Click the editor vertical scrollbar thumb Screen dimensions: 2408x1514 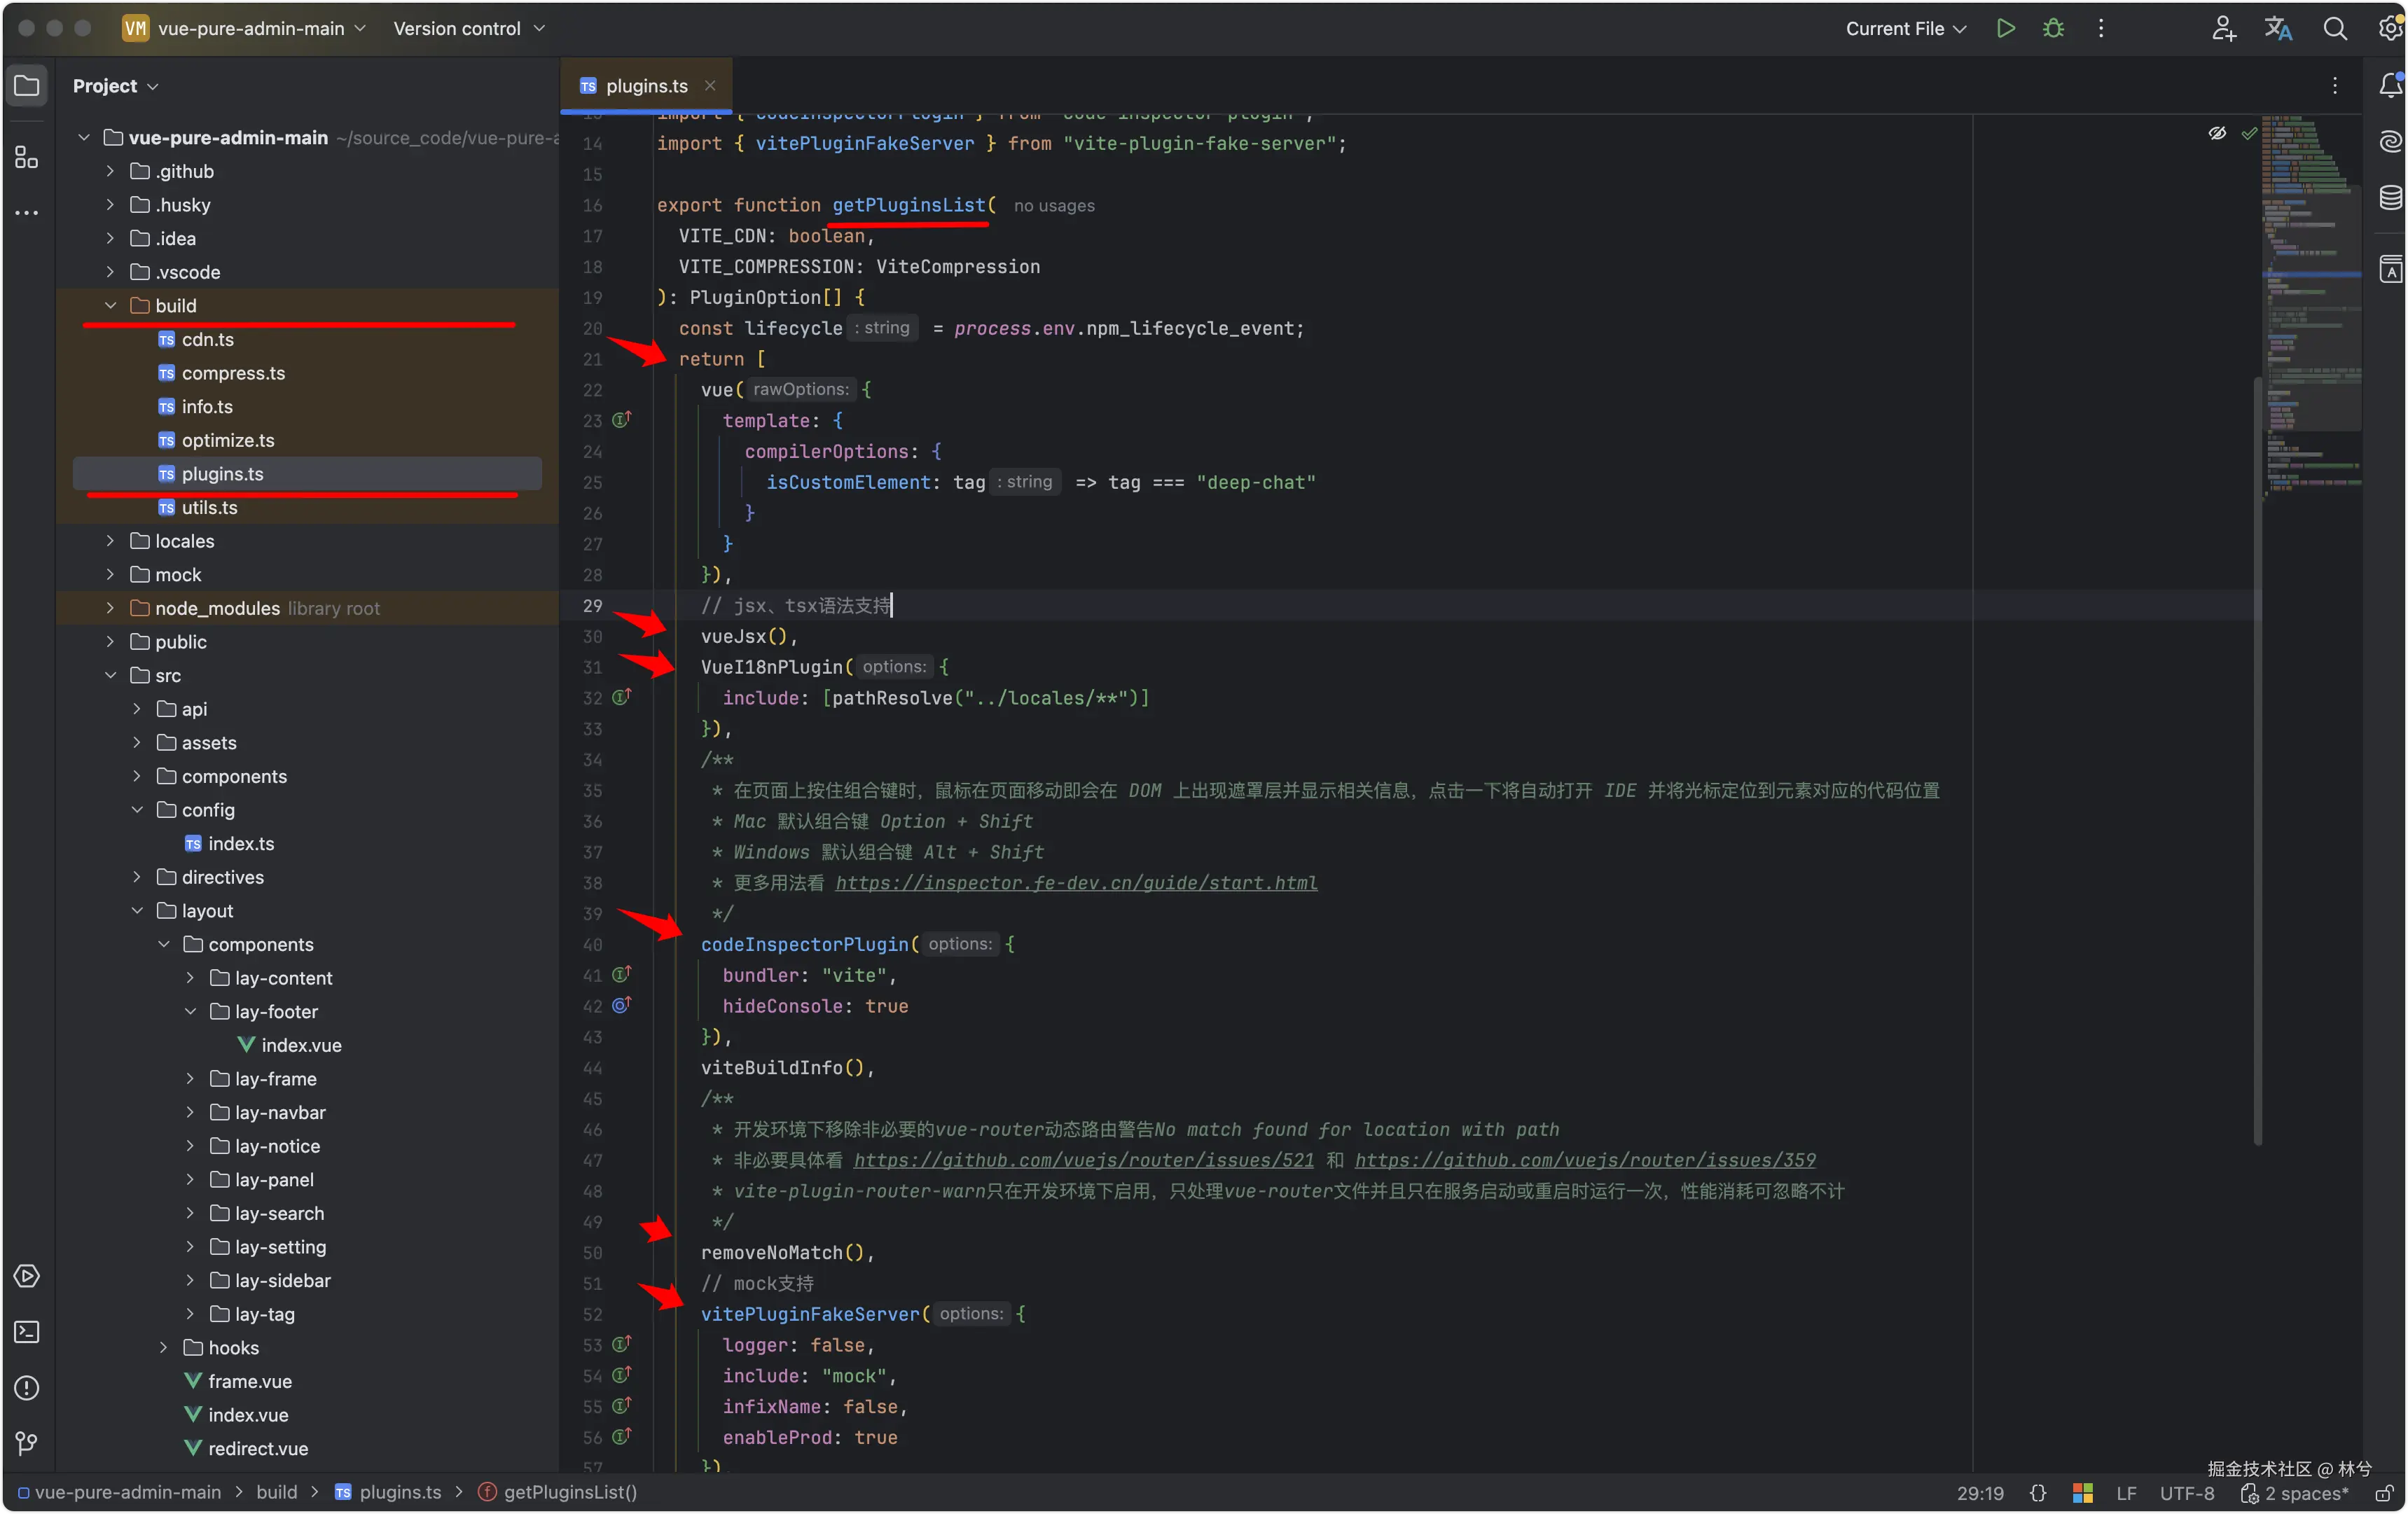tap(2257, 760)
